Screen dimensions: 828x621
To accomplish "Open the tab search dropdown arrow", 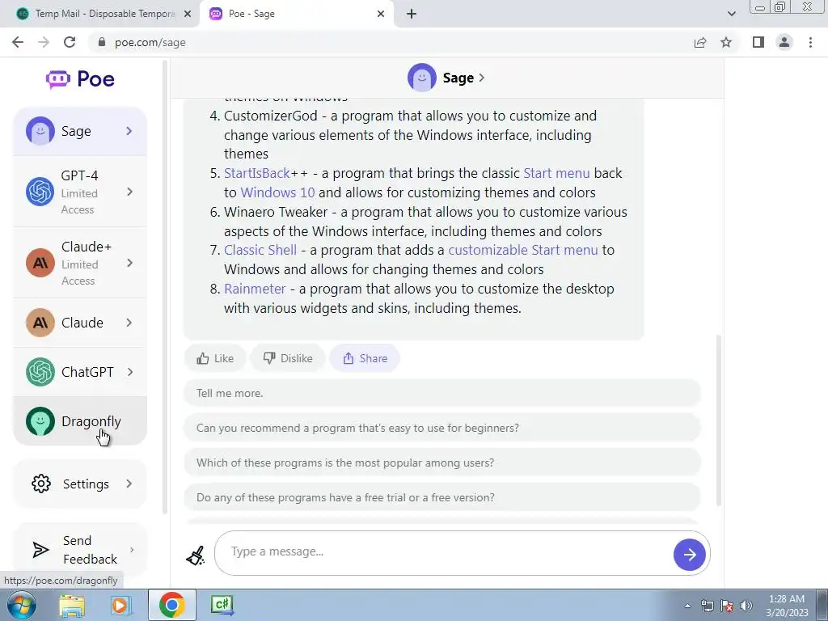I will (731, 14).
